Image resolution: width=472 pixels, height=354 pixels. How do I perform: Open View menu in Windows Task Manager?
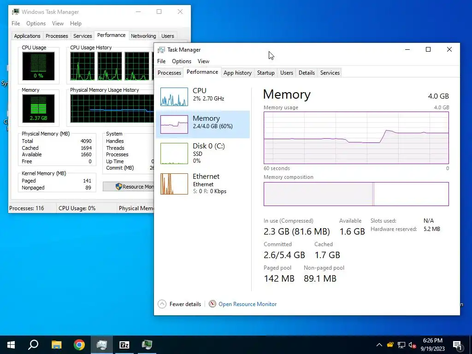pos(58,24)
